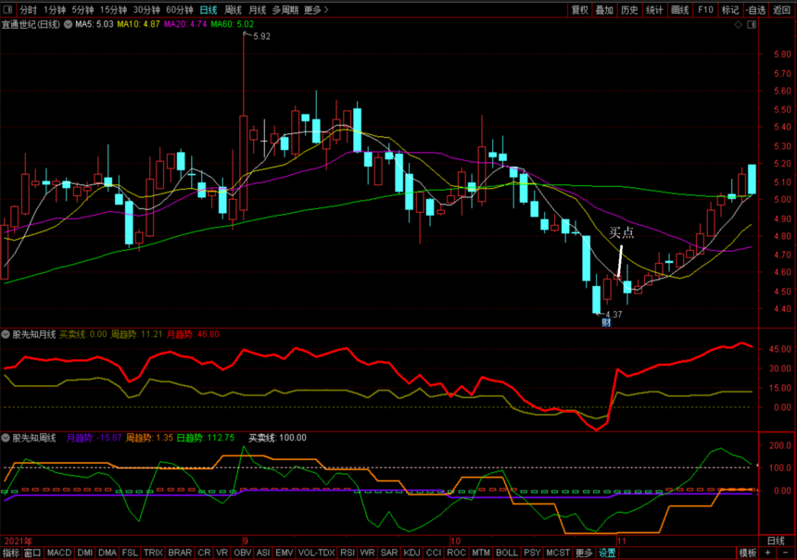Select the BRAR indicator
This screenshot has height=560, width=797.
pyautogui.click(x=180, y=553)
